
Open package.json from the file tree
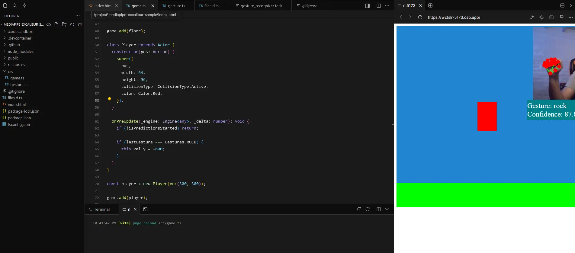[x=19, y=118]
